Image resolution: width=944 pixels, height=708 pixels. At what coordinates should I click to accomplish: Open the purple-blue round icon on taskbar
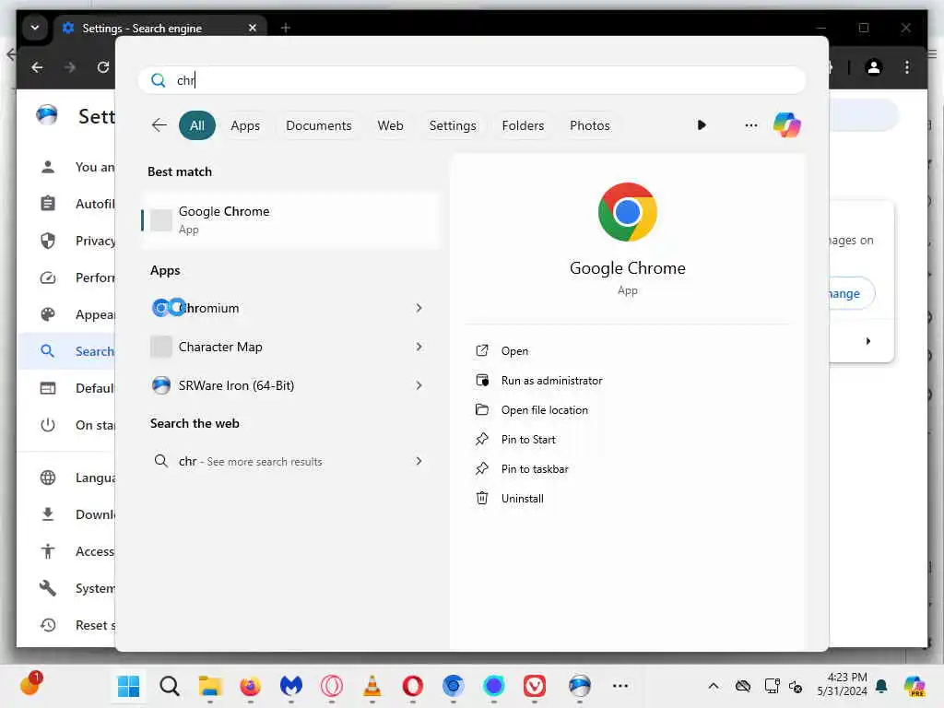point(494,686)
